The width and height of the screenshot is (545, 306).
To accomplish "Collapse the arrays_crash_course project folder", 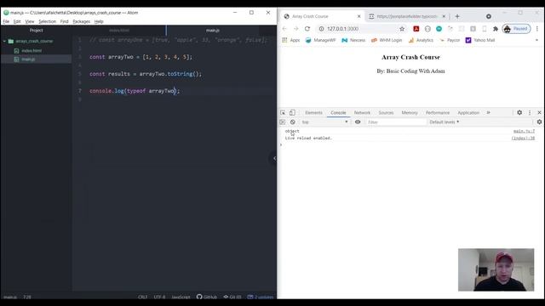I will click(x=4, y=41).
